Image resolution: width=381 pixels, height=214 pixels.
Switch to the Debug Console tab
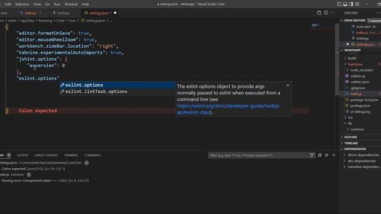[46, 155]
